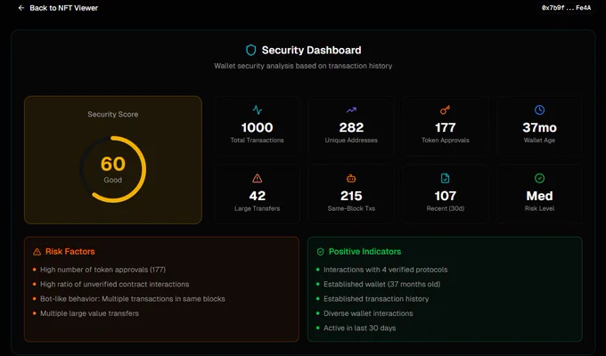Click the key icon above Token Approvals
The image size is (606, 356).
[x=446, y=110]
